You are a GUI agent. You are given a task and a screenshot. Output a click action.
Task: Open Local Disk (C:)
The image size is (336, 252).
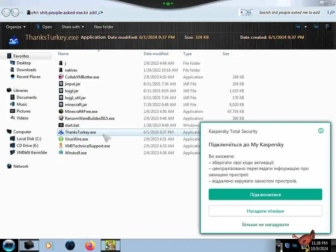[29, 139]
